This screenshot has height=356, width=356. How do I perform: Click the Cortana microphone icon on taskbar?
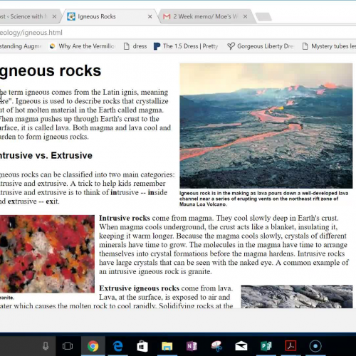click(46, 346)
